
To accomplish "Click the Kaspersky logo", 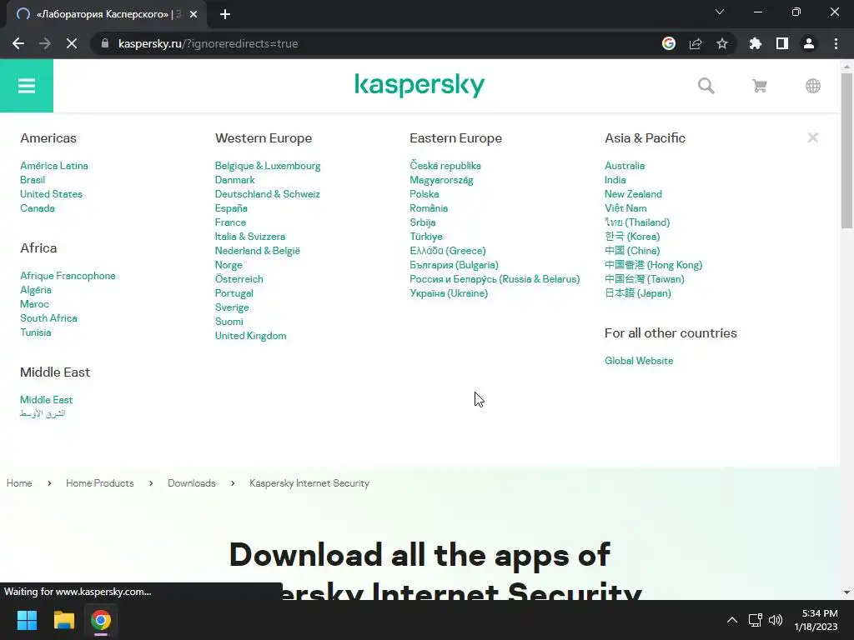I will (419, 86).
